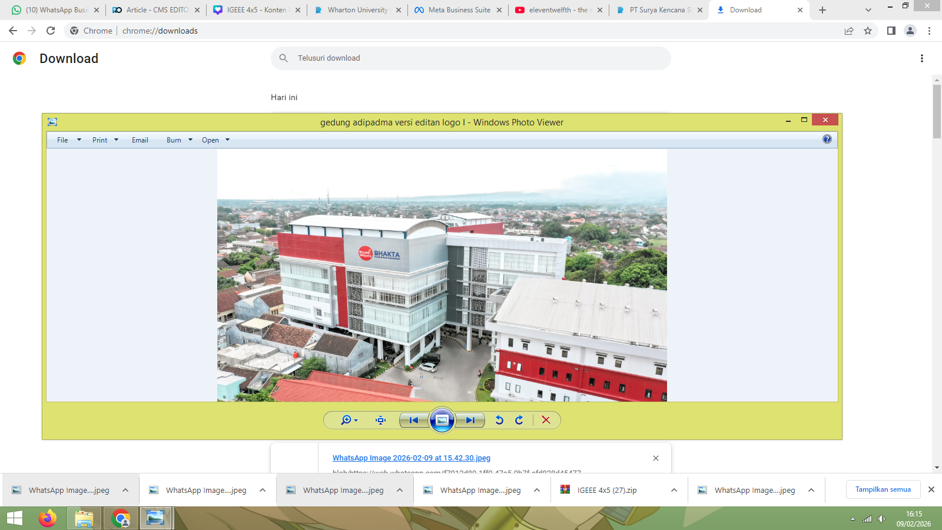Launch Firefox from the taskbar
Viewport: 942px width, 530px height.
pyautogui.click(x=48, y=518)
